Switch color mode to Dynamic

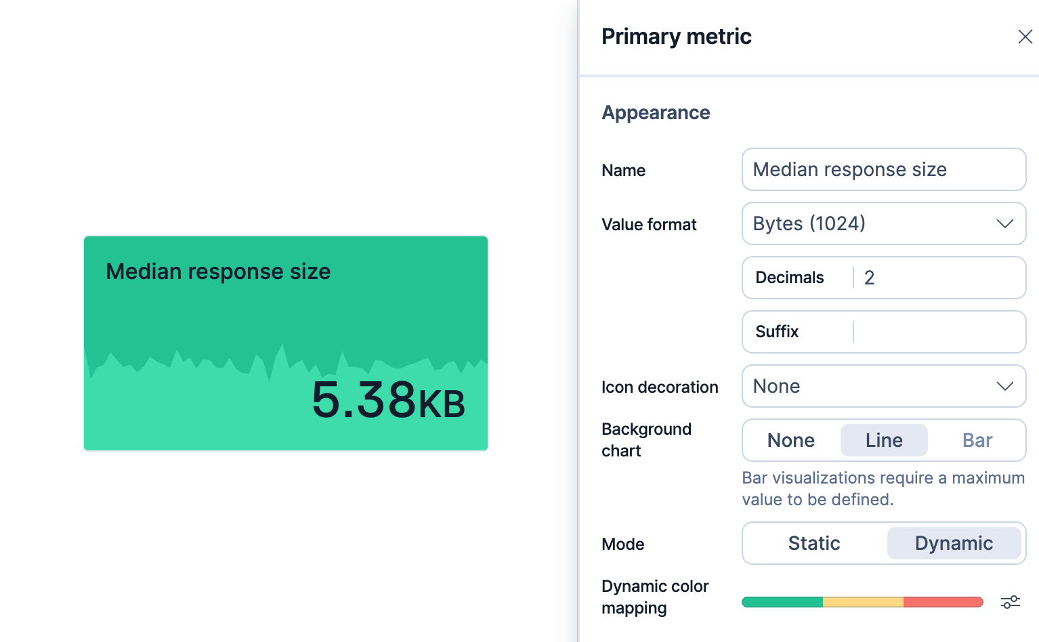[x=954, y=543]
